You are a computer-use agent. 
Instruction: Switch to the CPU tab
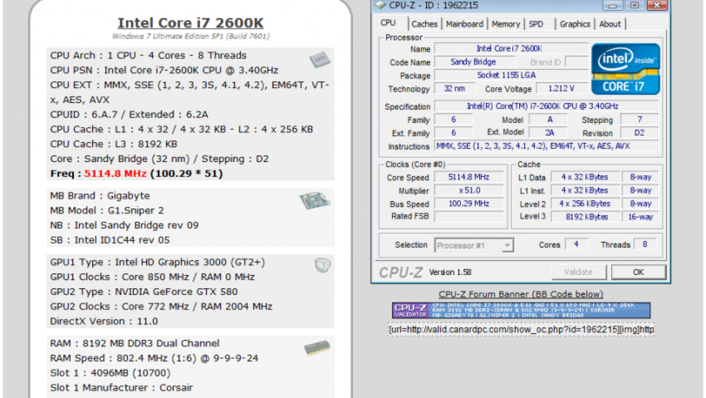(388, 23)
